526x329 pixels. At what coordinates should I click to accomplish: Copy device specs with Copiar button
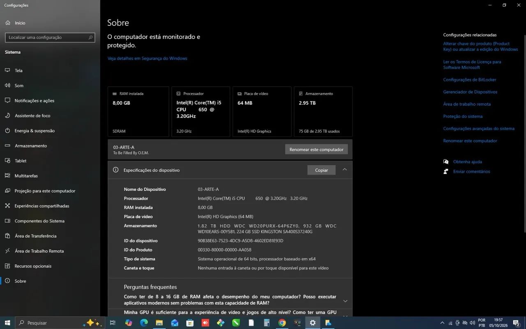(x=321, y=170)
